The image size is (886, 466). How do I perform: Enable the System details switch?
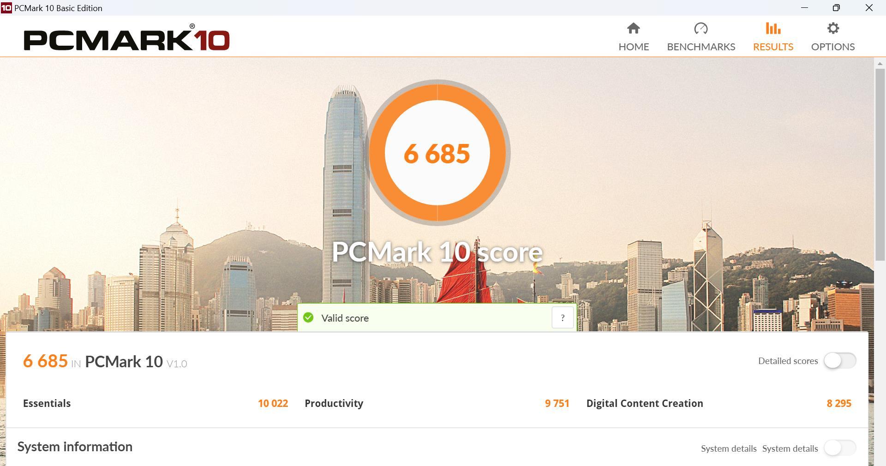pos(840,448)
